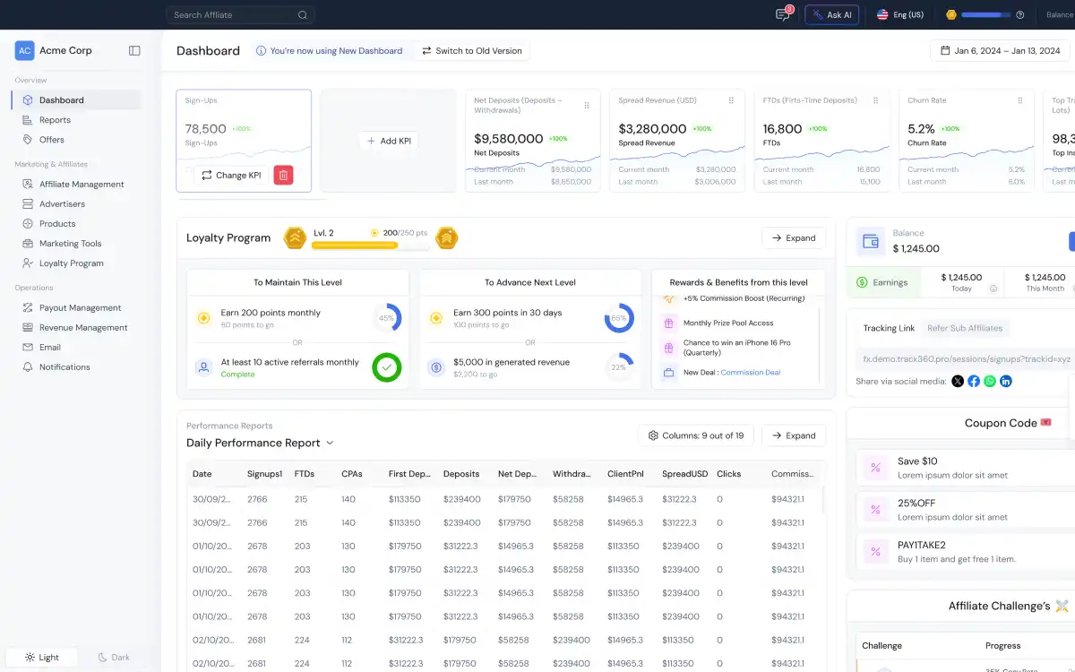Grab the drag handle on FTDs card
Viewport: 1075px width, 672px height.
(x=875, y=100)
